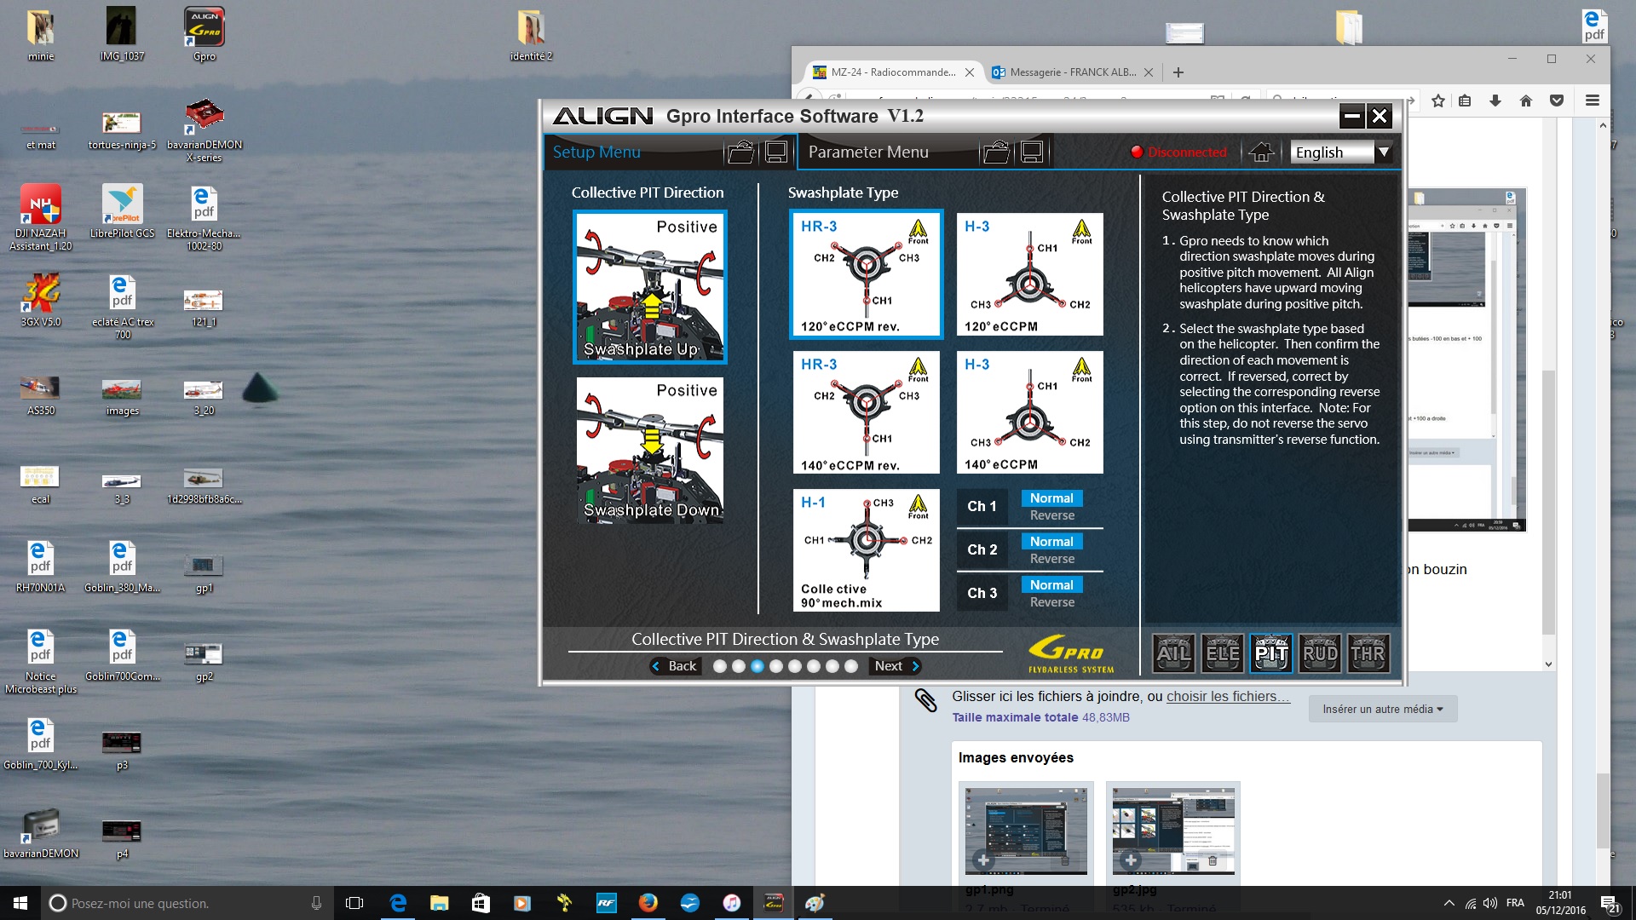The width and height of the screenshot is (1636, 920).
Task: Open the notification center icon
Action: pyautogui.click(x=1610, y=903)
